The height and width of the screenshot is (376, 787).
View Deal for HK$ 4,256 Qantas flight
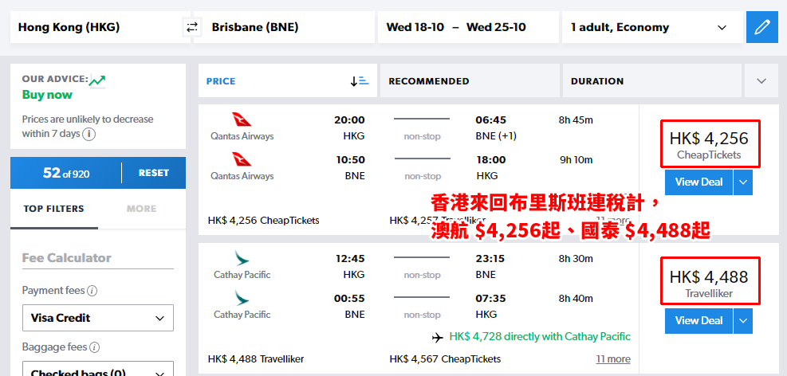click(x=698, y=182)
